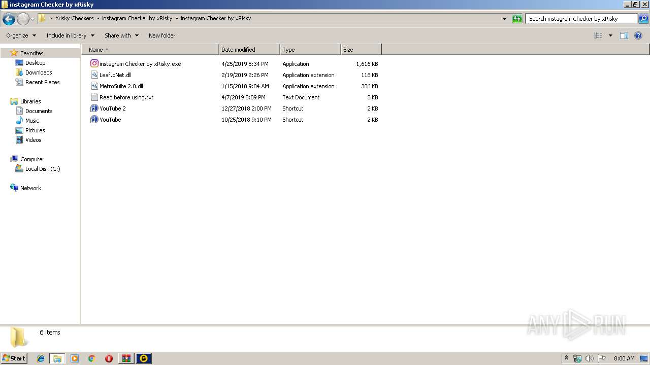Click the volume speaker tray icon
The image size is (650, 365).
(590, 358)
